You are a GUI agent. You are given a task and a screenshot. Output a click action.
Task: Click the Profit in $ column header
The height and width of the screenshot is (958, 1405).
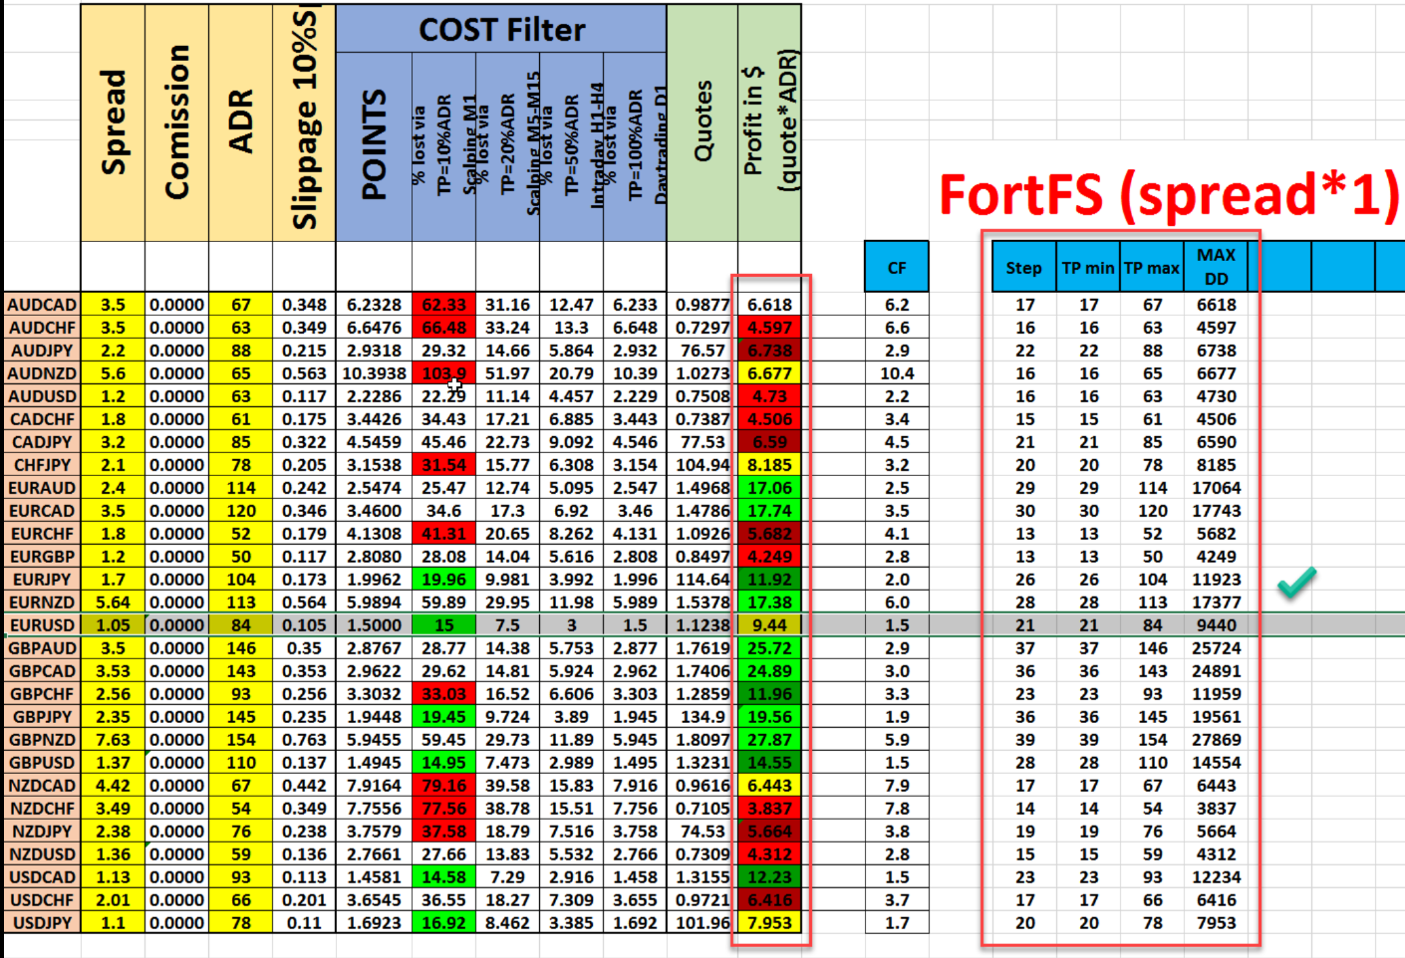click(770, 122)
